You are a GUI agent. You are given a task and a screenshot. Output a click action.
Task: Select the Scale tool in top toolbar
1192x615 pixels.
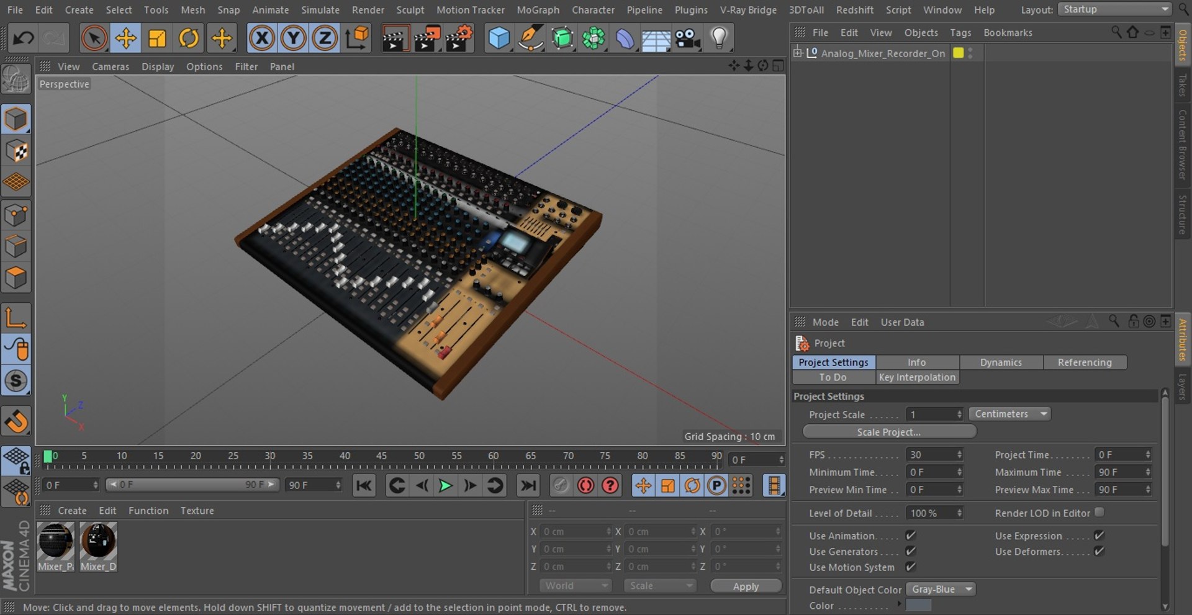[x=157, y=38]
